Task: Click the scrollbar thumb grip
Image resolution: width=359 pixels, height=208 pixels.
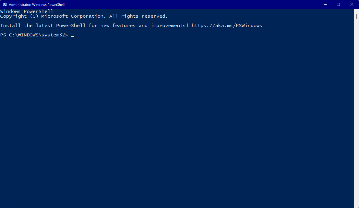Action: point(356,16)
